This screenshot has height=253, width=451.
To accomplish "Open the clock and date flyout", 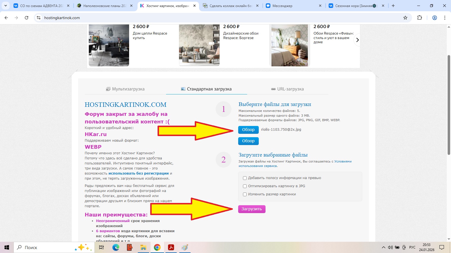I will click(x=426, y=247).
